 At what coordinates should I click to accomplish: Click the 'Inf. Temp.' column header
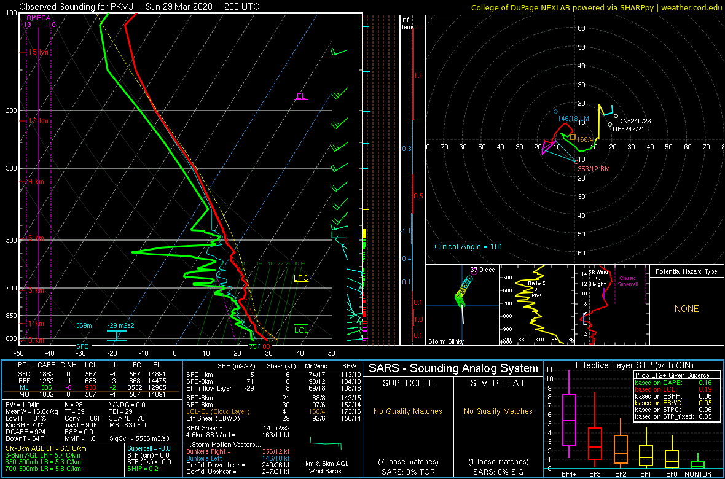click(x=410, y=23)
